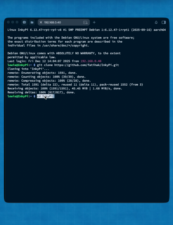Click the github.com/fatihak/InkyPi.git URL
The height and width of the screenshot is (225, 173).
(x=86, y=65)
